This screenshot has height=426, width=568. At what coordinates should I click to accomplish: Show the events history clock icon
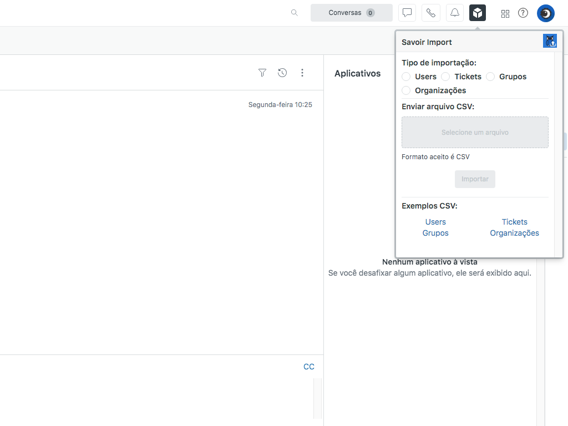pyautogui.click(x=282, y=73)
